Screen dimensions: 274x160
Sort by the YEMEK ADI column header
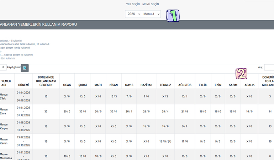pyautogui.click(x=6, y=83)
